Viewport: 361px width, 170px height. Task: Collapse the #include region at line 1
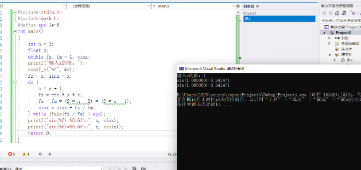tap(15, 12)
